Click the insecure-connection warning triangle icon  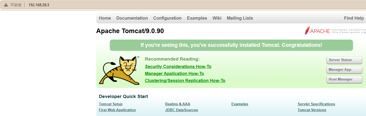click(6, 5)
